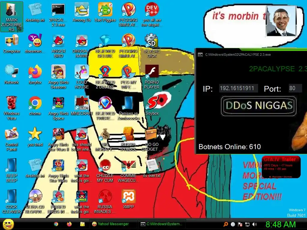Open the Computer desktop icon
The image size is (307, 230).
(12, 44)
